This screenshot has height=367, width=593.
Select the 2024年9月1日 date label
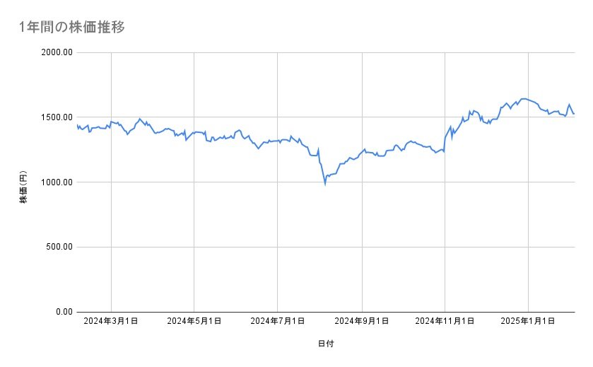coord(362,321)
